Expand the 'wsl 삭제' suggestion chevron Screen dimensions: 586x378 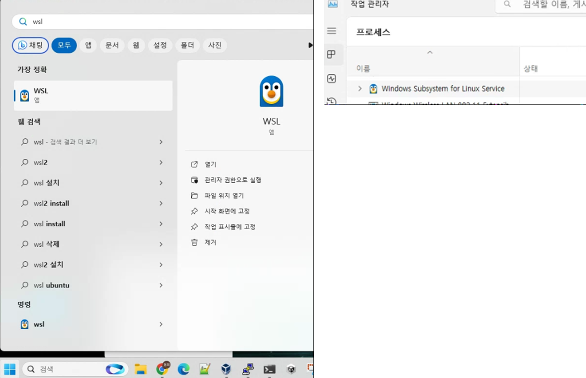click(x=161, y=245)
